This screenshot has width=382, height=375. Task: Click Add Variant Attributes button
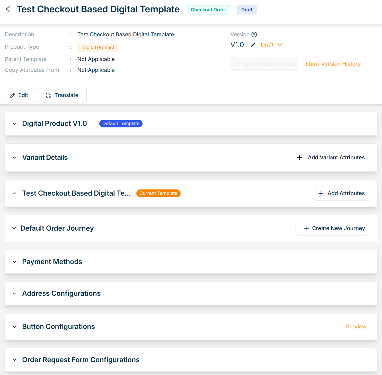tap(330, 158)
